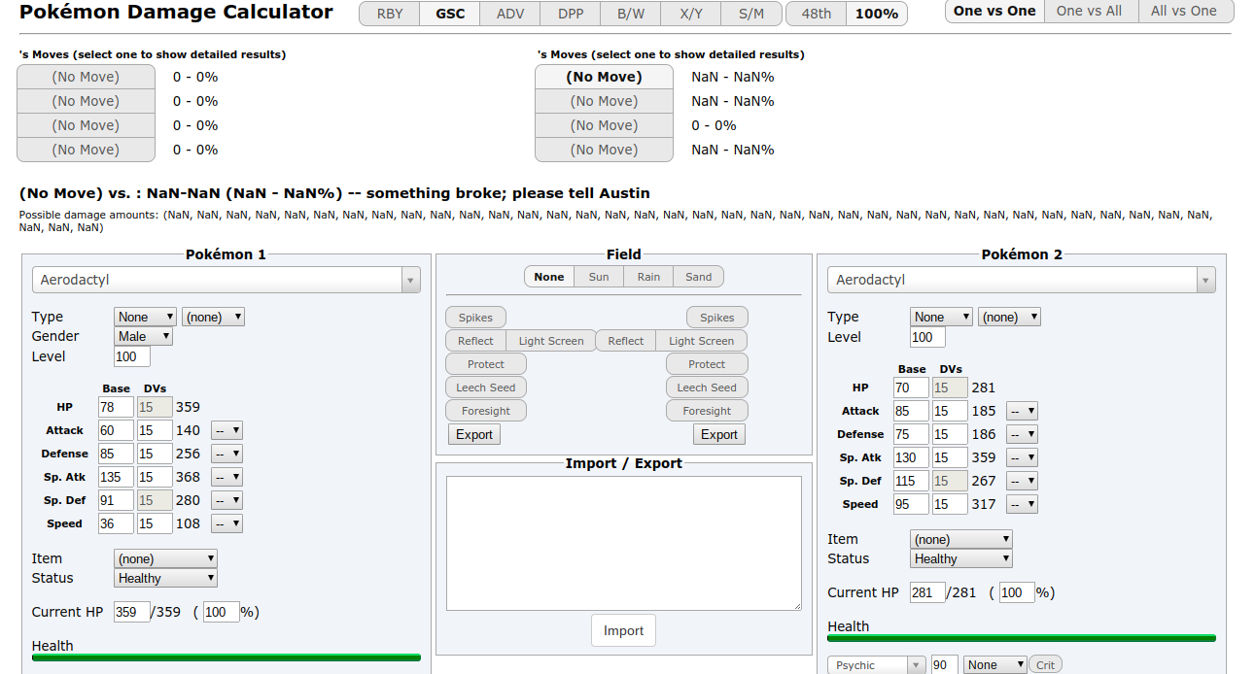The height and width of the screenshot is (674, 1255).
Task: Click Pokémon 2 Speed base stat field
Action: [911, 504]
